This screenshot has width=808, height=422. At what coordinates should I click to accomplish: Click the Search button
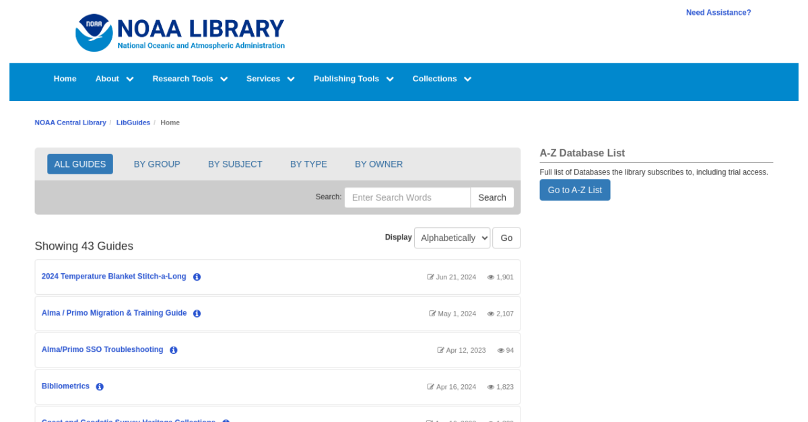tap(492, 197)
